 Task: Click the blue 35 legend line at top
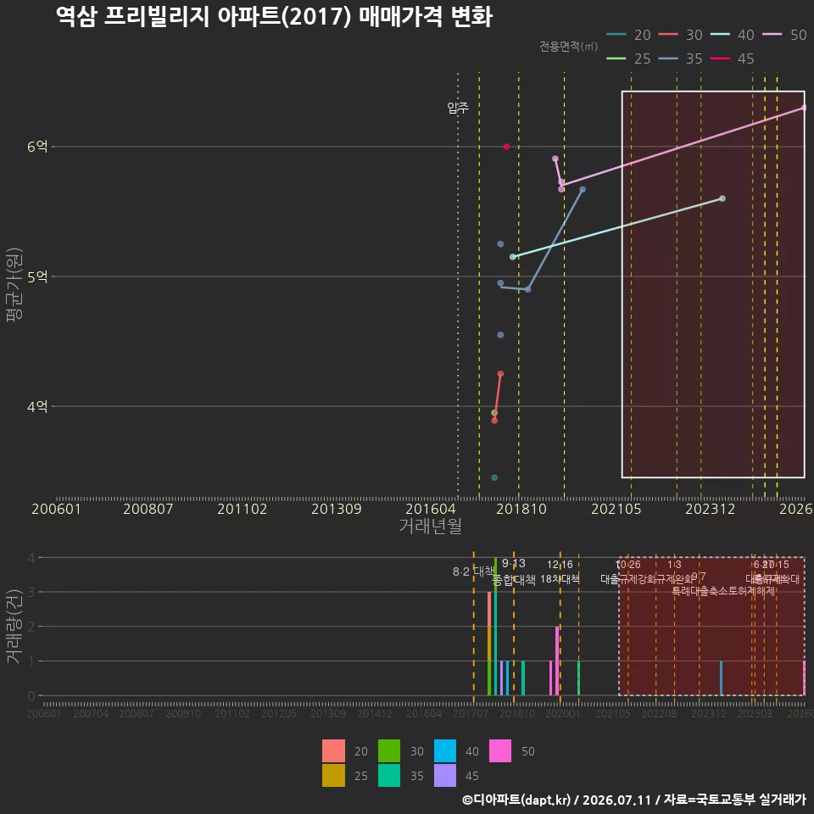(x=668, y=59)
